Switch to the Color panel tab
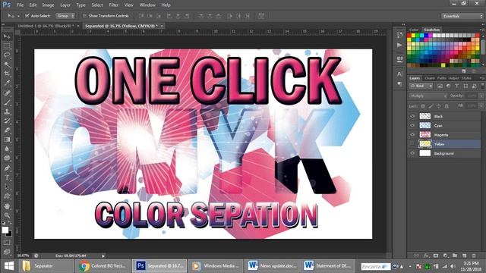Image resolution: width=486 pixels, height=273 pixels. [414, 30]
